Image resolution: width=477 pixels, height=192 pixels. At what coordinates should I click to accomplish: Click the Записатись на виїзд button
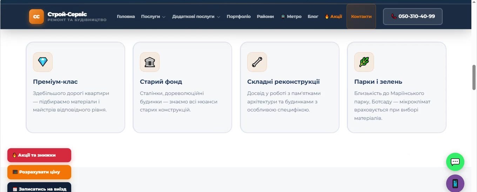(39, 187)
